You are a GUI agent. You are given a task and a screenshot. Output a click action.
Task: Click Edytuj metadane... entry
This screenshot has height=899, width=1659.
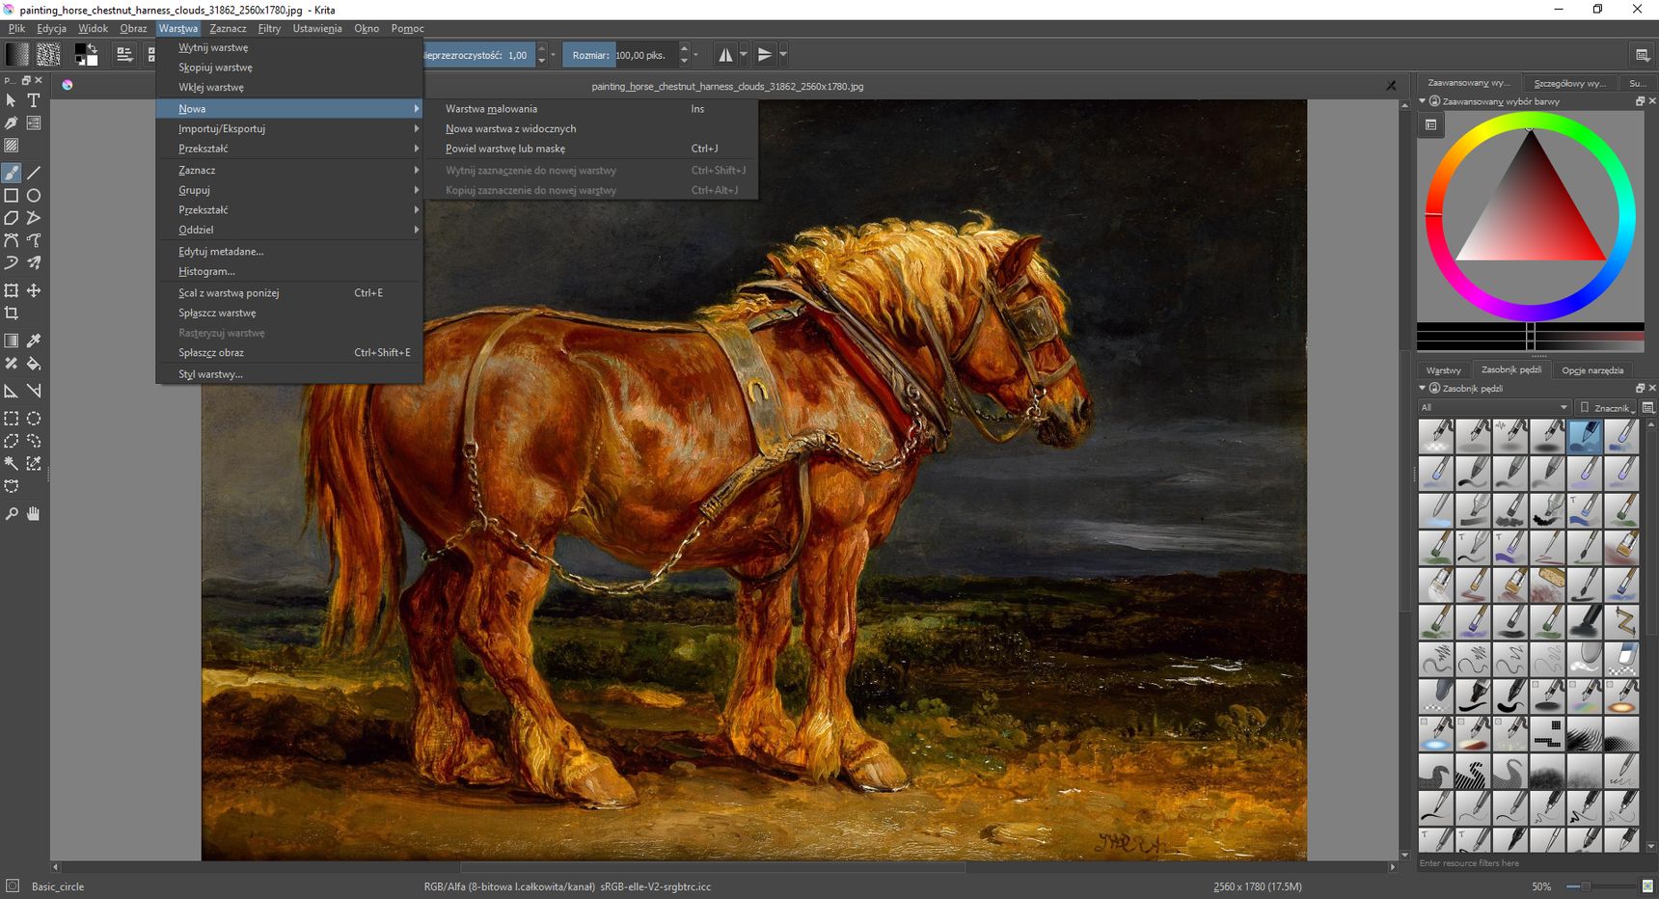289,252
